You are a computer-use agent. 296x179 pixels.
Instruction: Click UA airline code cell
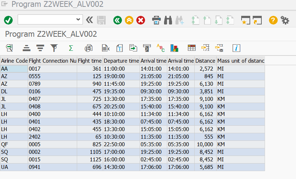point(14,167)
